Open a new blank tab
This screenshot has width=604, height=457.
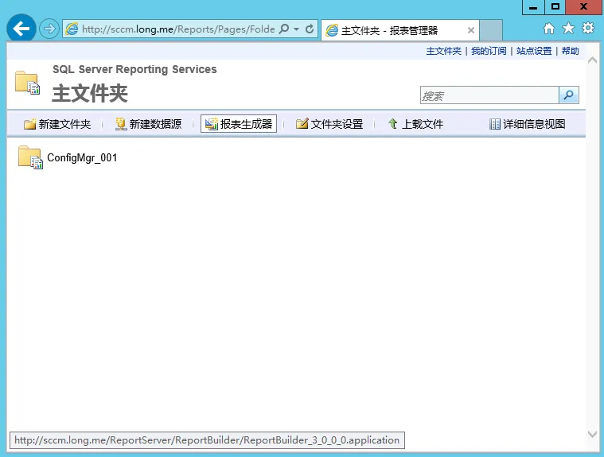(x=491, y=30)
